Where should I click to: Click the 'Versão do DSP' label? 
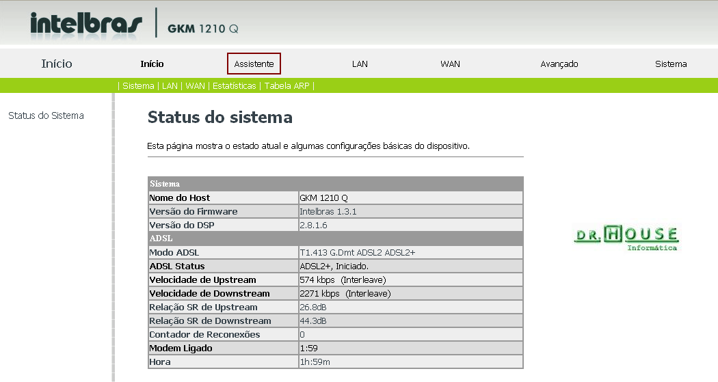pos(182,225)
